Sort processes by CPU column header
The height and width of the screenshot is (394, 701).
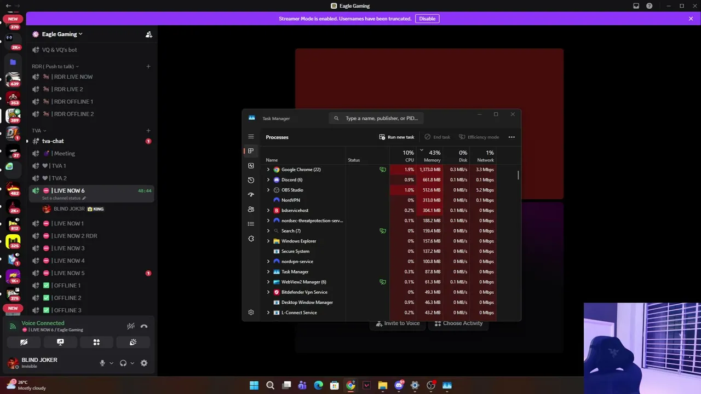(x=403, y=155)
